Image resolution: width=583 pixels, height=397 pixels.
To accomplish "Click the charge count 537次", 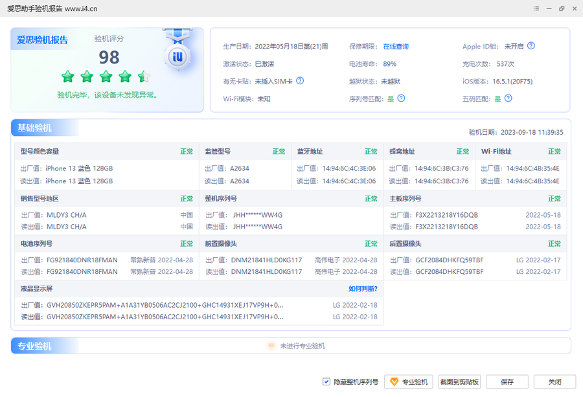I will pyautogui.click(x=505, y=64).
